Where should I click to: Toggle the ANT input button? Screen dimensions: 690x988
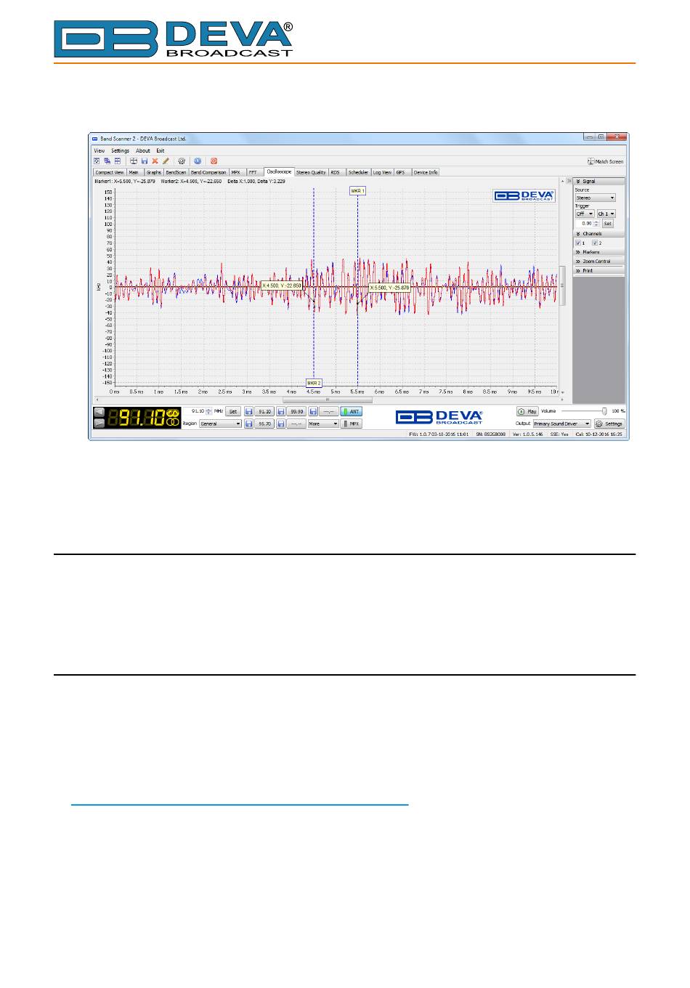tap(352, 411)
